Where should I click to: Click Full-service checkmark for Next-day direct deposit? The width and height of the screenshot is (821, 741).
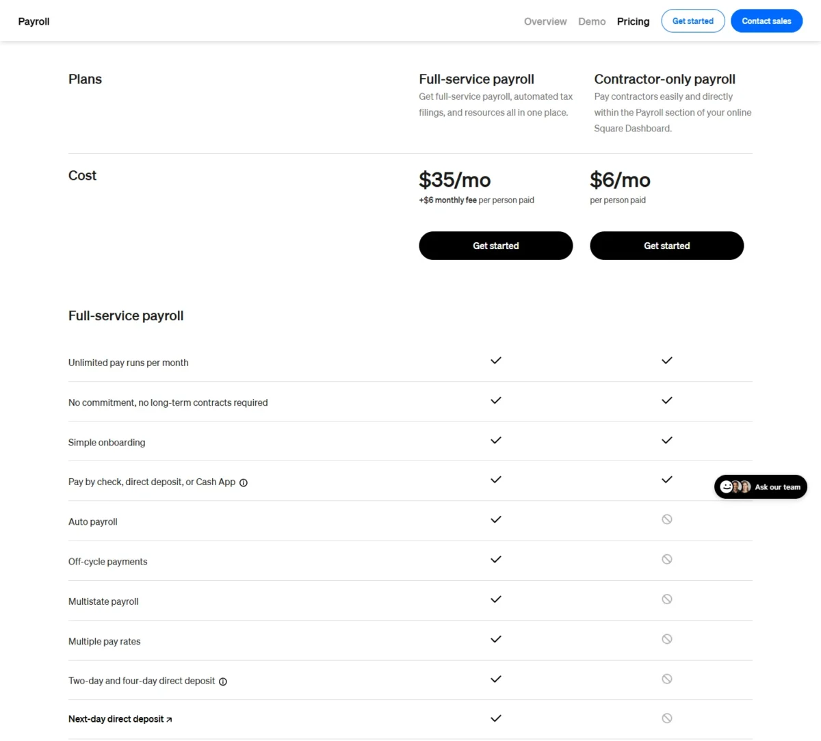[x=496, y=718]
